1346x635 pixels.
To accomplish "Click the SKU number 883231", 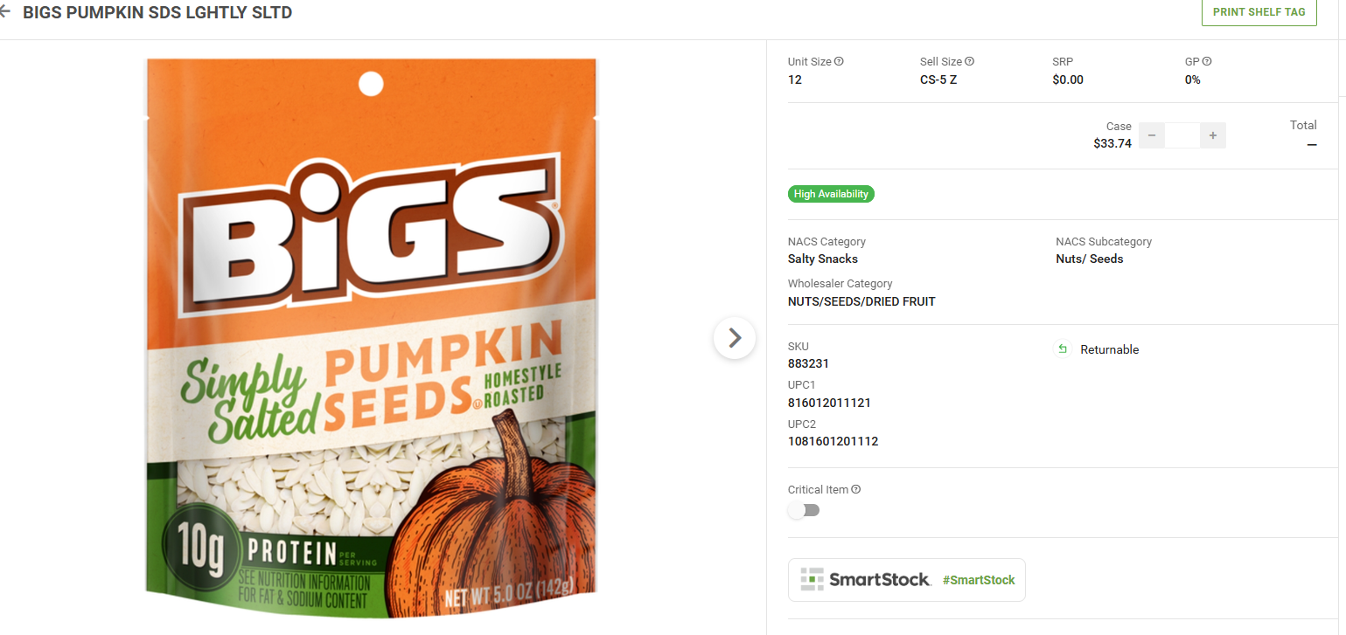I will point(808,363).
